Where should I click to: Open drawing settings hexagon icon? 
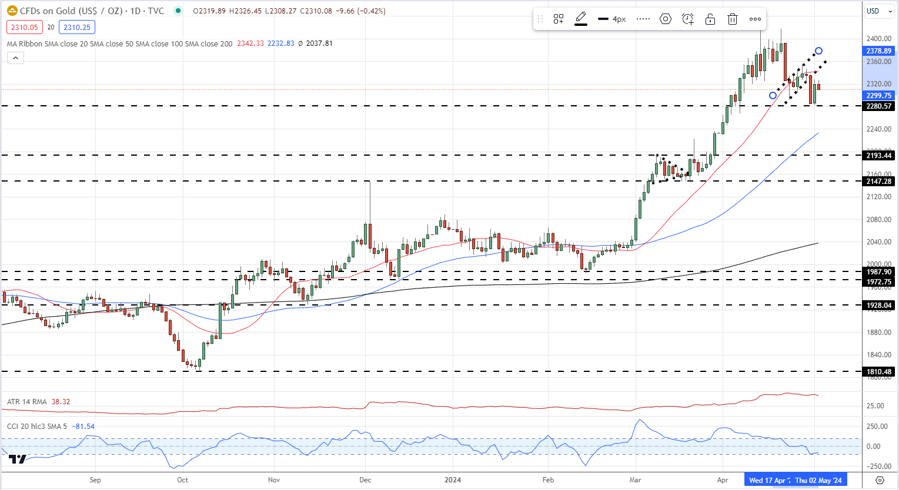666,19
